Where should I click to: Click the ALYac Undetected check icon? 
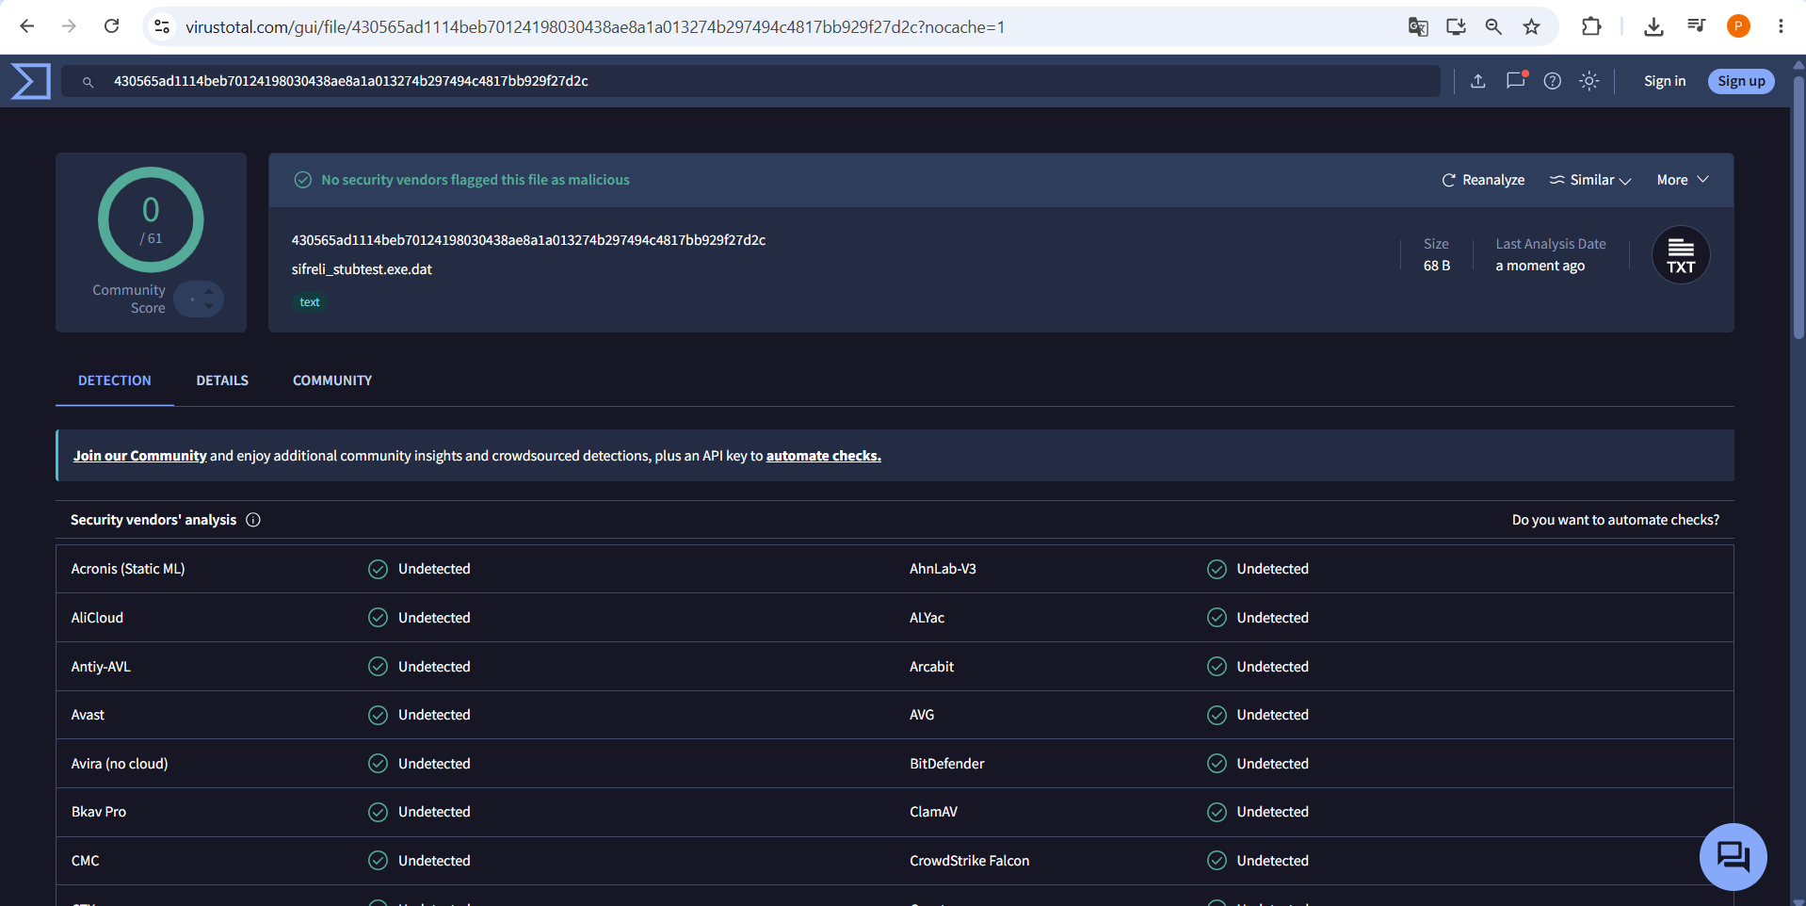1217,618
